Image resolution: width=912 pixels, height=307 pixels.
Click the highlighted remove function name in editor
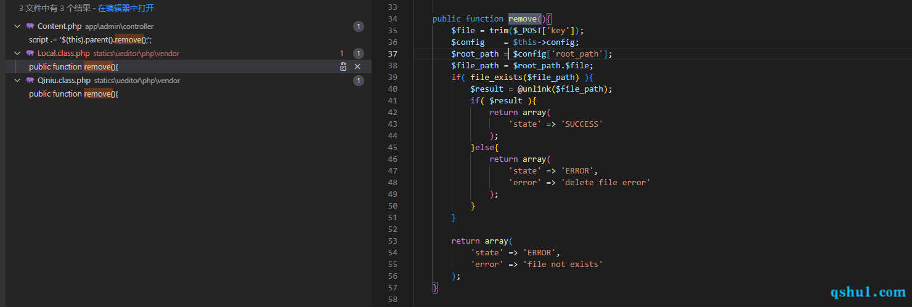pos(523,19)
